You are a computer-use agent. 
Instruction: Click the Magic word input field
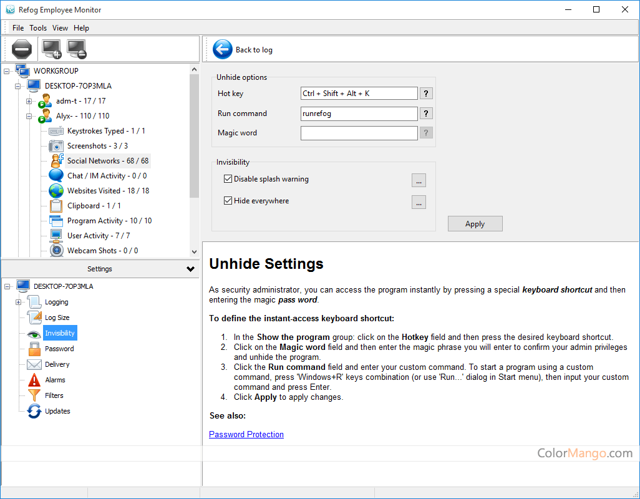[x=359, y=133]
